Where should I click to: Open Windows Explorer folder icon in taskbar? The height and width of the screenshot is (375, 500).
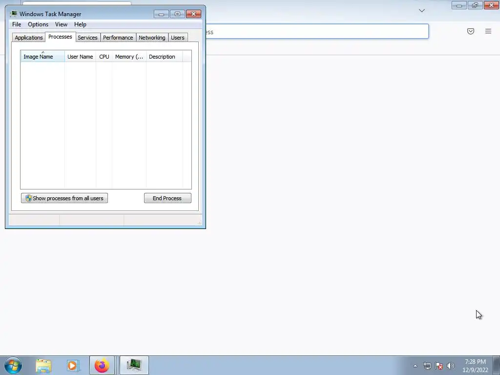coord(43,366)
